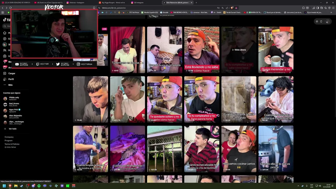Click the volume icon in system tray
Image resolution: width=336 pixels, height=189 pixels.
[320, 186]
